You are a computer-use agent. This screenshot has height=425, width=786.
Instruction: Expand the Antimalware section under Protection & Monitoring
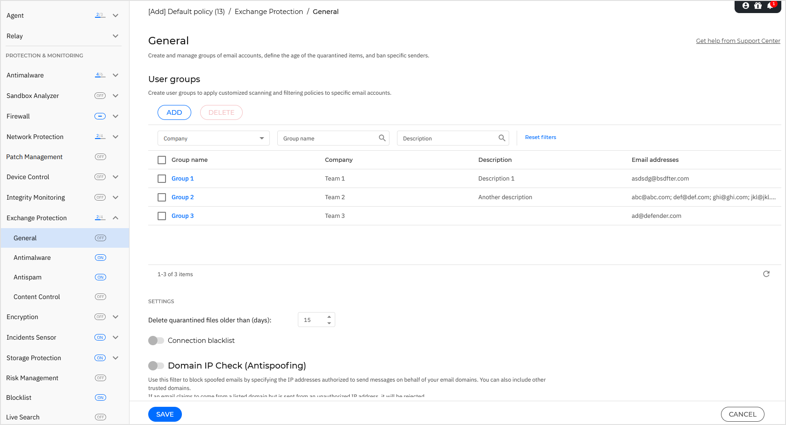(115, 75)
